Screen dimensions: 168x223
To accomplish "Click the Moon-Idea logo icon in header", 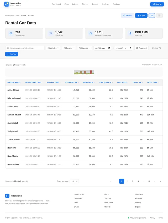I will [7, 4].
